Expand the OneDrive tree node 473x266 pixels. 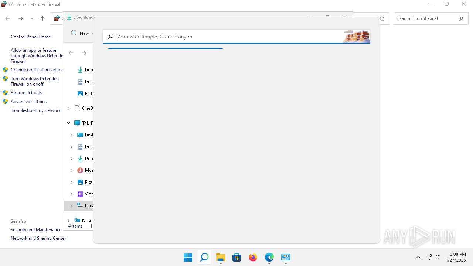coord(68,108)
